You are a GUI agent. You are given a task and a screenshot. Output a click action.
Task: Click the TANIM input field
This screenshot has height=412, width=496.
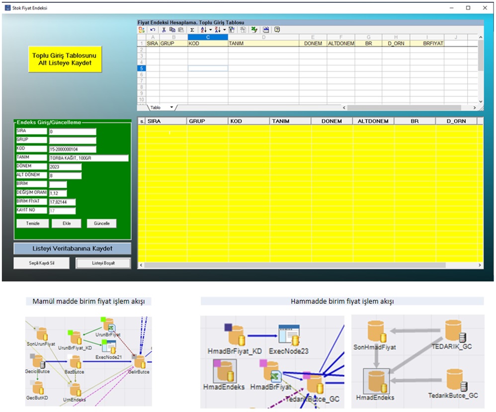88,158
